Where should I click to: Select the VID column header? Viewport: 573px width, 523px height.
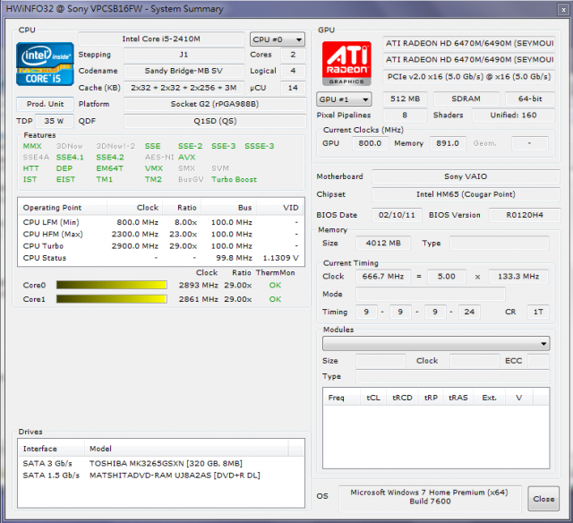pyautogui.click(x=280, y=207)
